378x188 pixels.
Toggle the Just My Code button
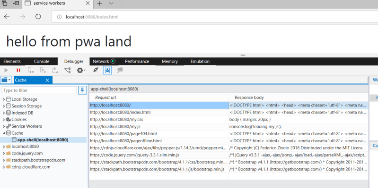click(107, 70)
